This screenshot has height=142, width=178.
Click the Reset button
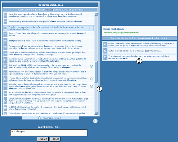click(x=55, y=139)
